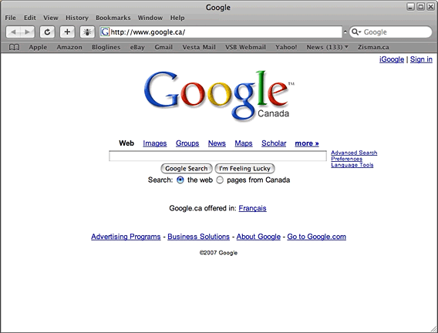Add a bookmark with the plus button
438x333 pixels.
point(67,32)
